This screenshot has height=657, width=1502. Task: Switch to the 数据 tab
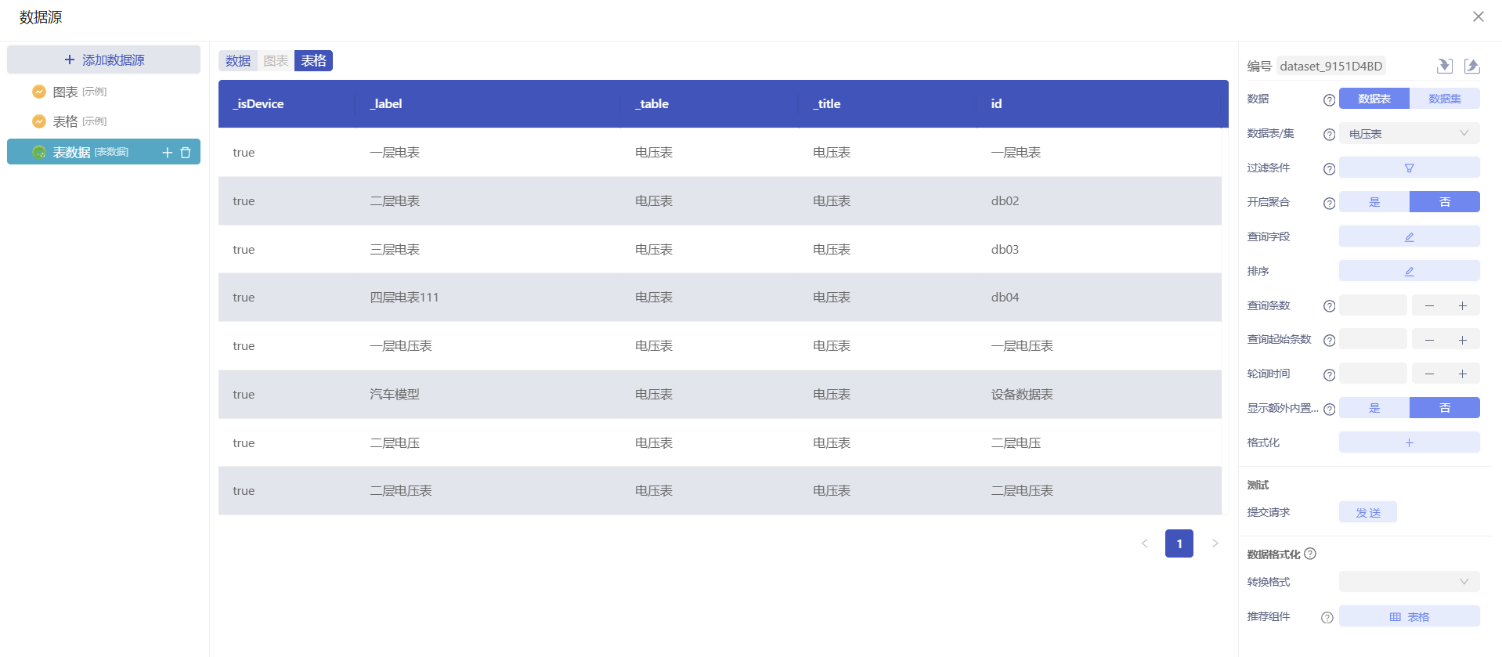pyautogui.click(x=238, y=61)
